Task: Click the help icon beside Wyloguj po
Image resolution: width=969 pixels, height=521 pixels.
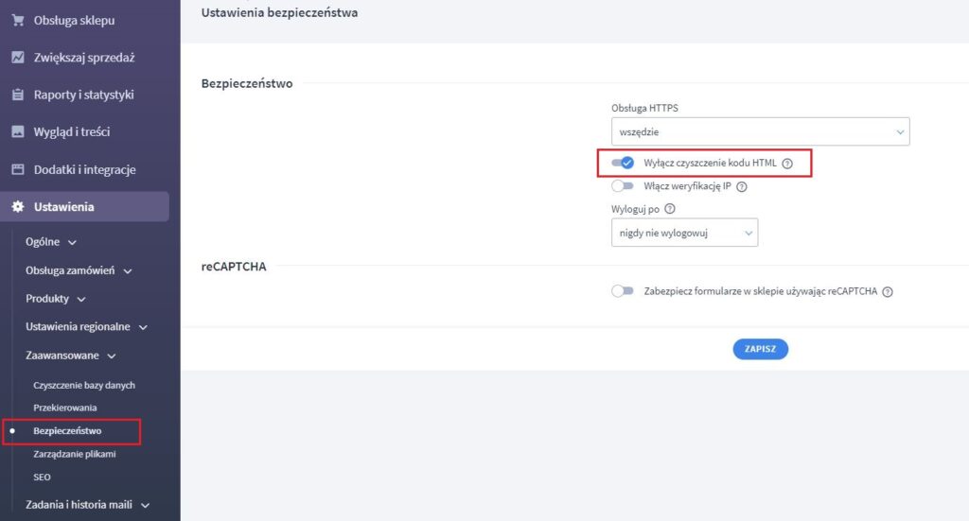Action: click(670, 209)
